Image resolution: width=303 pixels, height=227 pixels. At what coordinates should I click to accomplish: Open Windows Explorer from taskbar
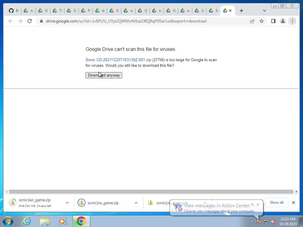tap(45, 221)
